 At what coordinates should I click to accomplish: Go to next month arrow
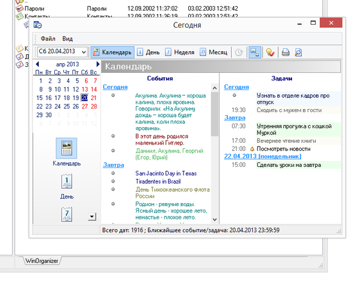click(98, 64)
